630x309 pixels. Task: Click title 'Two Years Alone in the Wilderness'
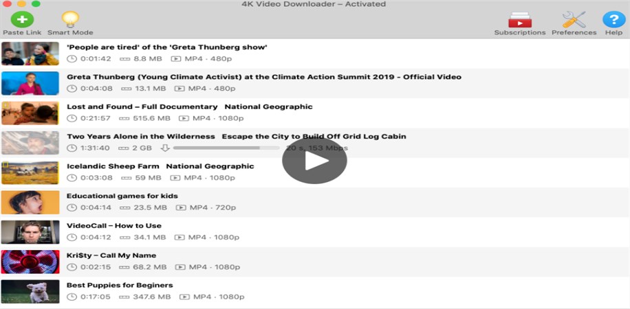(140, 137)
